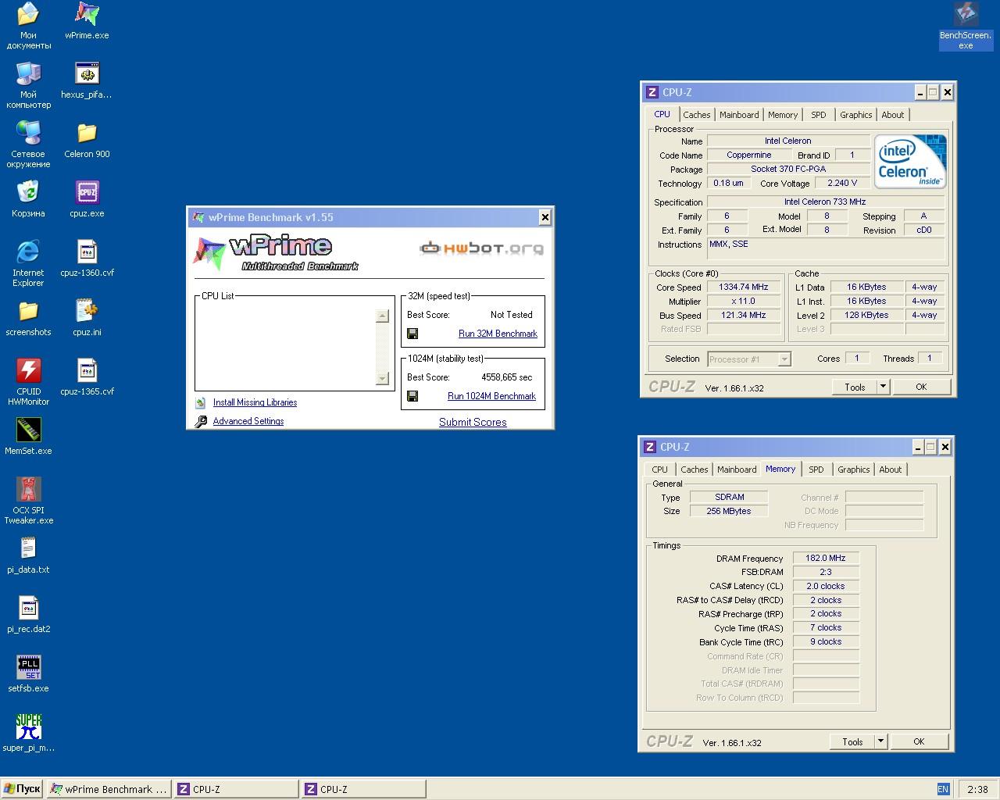Image resolution: width=1000 pixels, height=800 pixels.
Task: Open Memory tab in upper CPU-Z window
Action: (783, 115)
